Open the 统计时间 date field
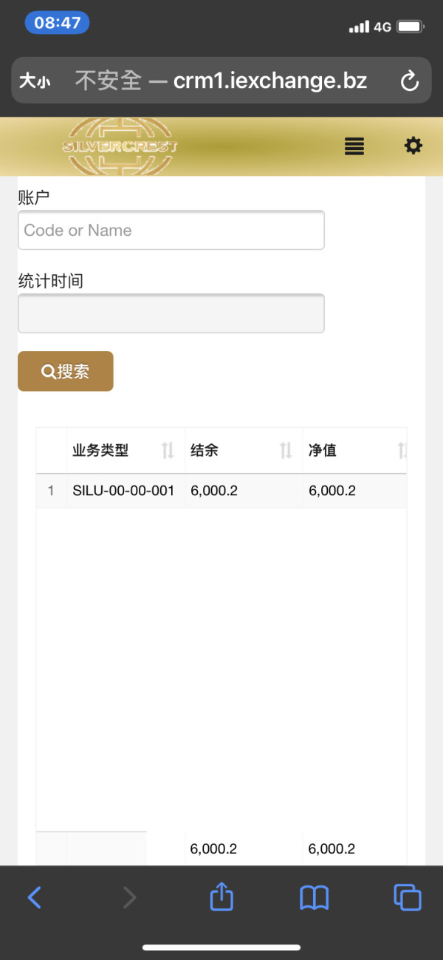Viewport: 443px width, 960px height. tap(171, 313)
